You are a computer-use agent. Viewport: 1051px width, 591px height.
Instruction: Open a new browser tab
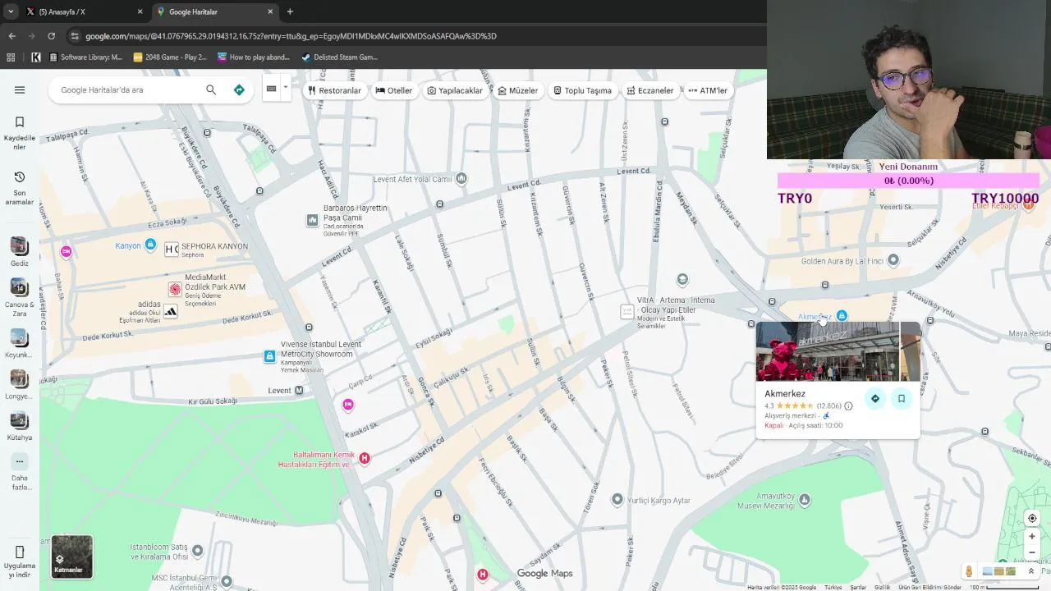pyautogui.click(x=290, y=11)
